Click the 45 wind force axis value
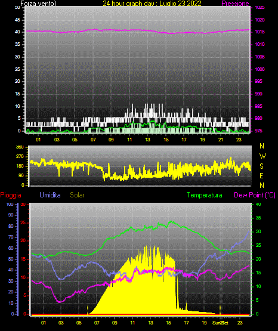 (17, 20)
